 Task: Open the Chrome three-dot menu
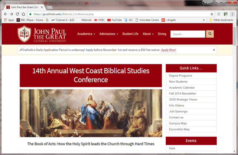pyautogui.click(x=232, y=14)
